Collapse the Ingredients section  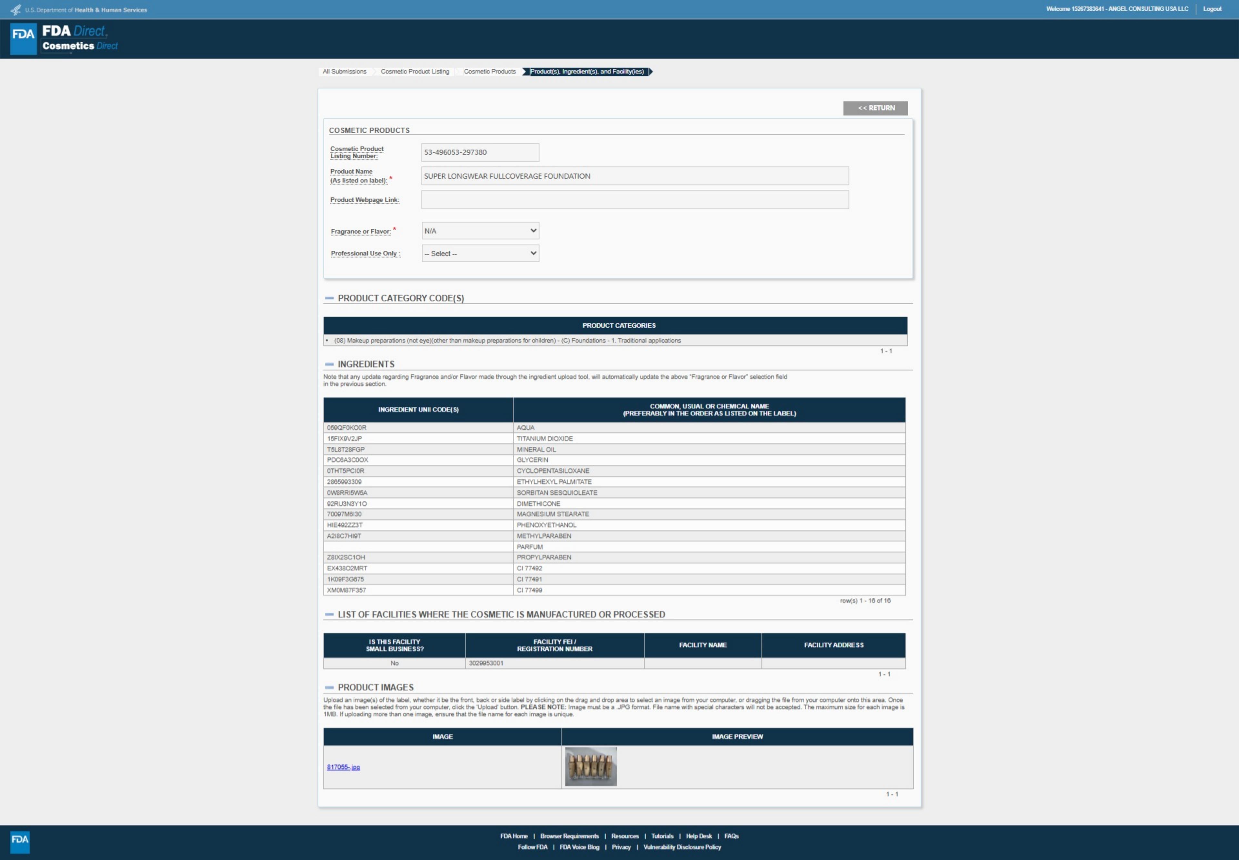(329, 364)
